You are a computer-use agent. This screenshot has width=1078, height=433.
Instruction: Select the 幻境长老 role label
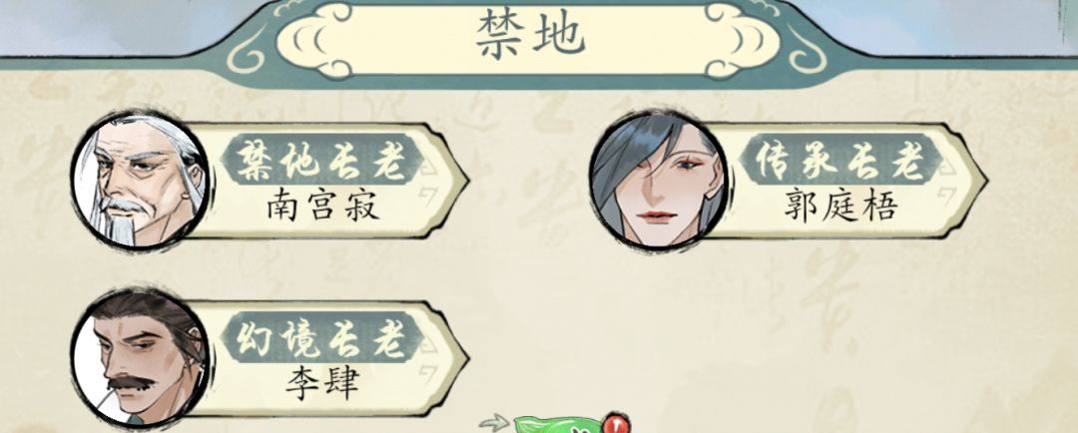point(322,337)
